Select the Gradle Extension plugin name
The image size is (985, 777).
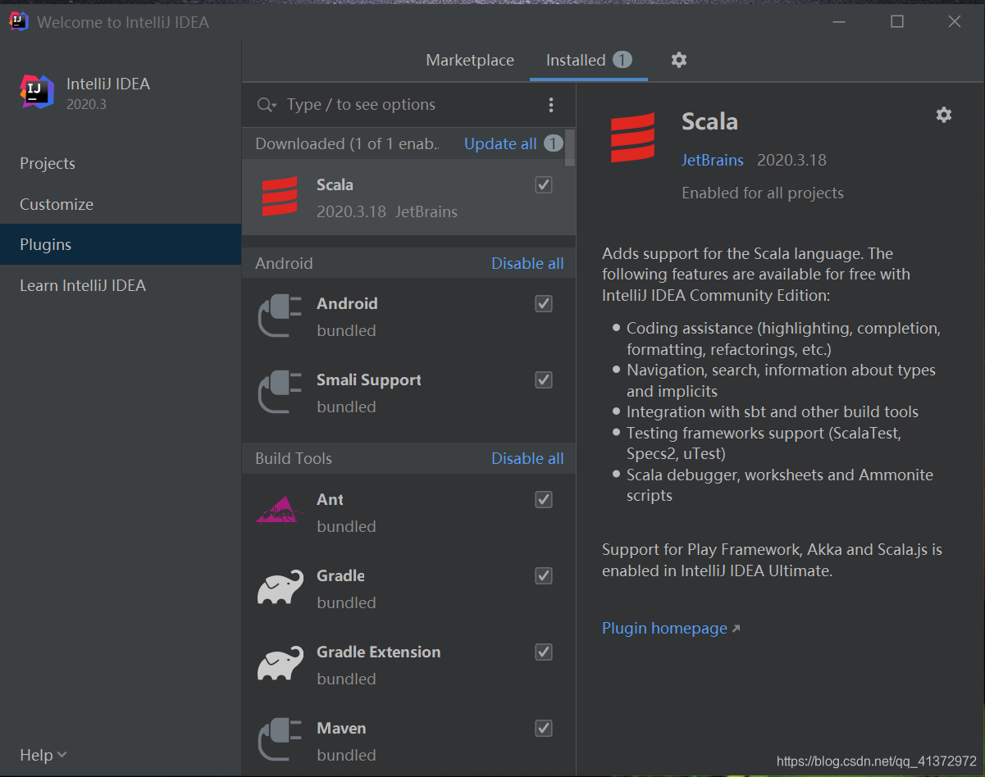379,652
